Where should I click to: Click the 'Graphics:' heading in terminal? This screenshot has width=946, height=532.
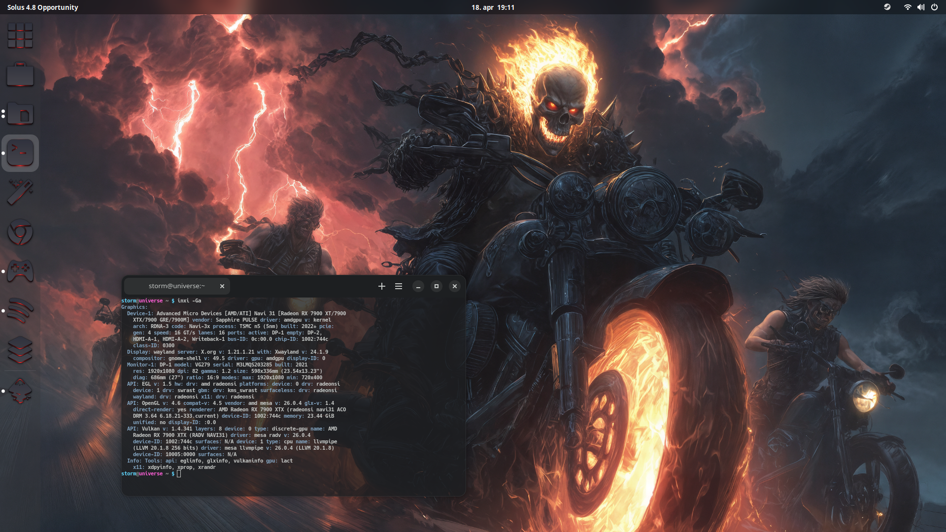(134, 307)
